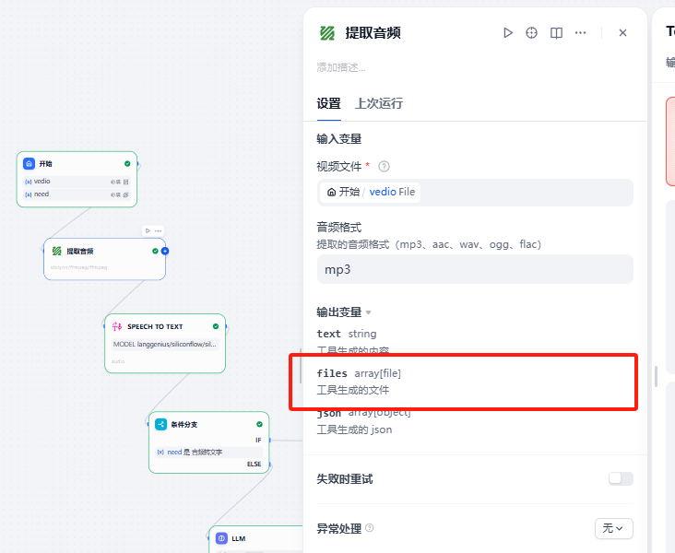The height and width of the screenshot is (553, 675).
Task: Click the small run button above 提取音频 node
Action: pyautogui.click(x=148, y=231)
